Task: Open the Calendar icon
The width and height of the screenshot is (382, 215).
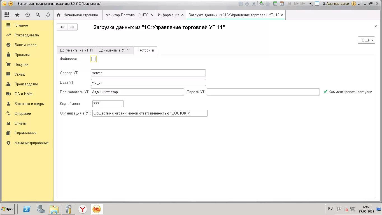Action: [x=282, y=4]
